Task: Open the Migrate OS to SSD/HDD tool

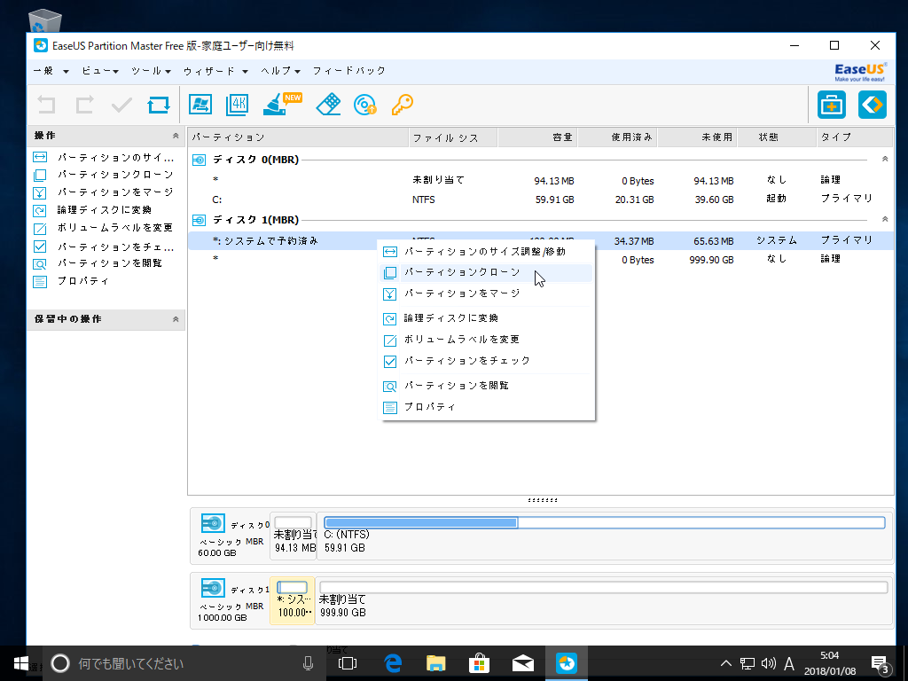Action: [200, 105]
